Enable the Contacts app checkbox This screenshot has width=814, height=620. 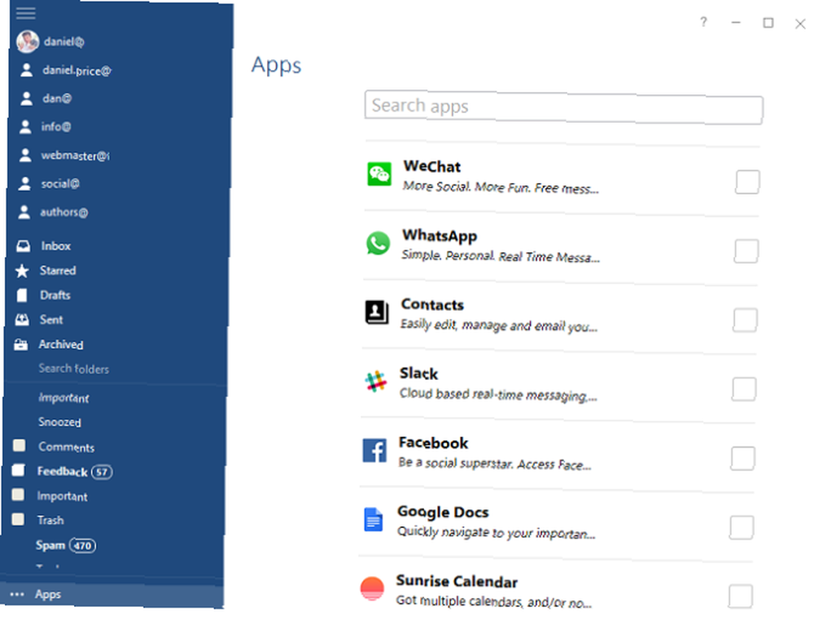pos(745,320)
